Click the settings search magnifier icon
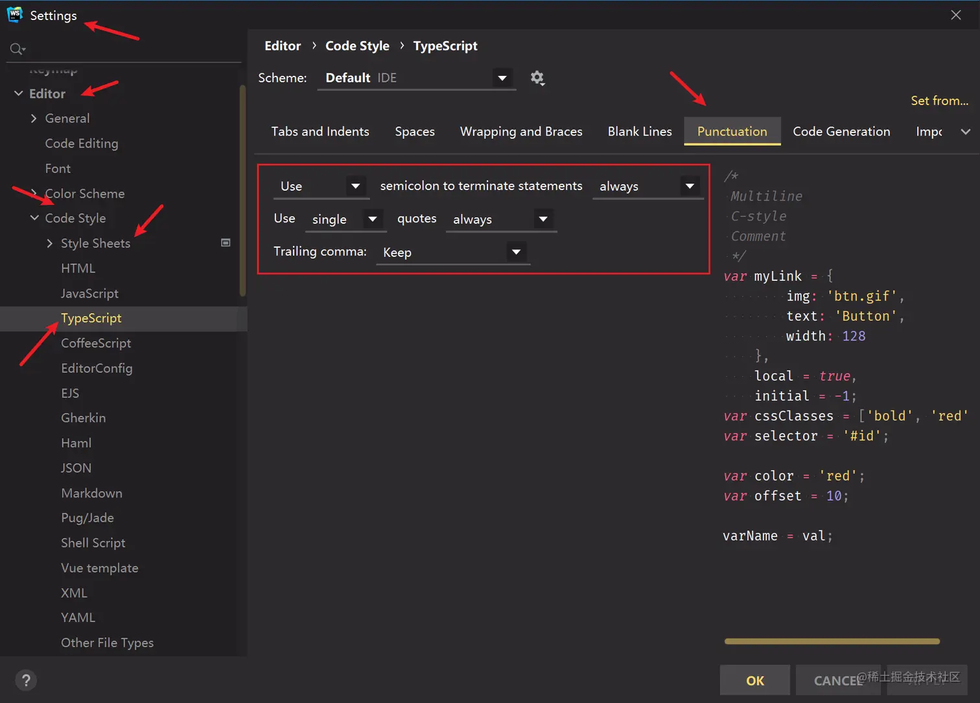 17,49
